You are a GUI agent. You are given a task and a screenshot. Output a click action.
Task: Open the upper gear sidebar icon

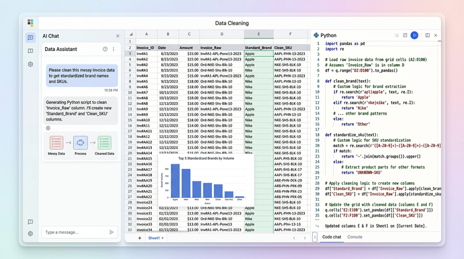click(30, 64)
